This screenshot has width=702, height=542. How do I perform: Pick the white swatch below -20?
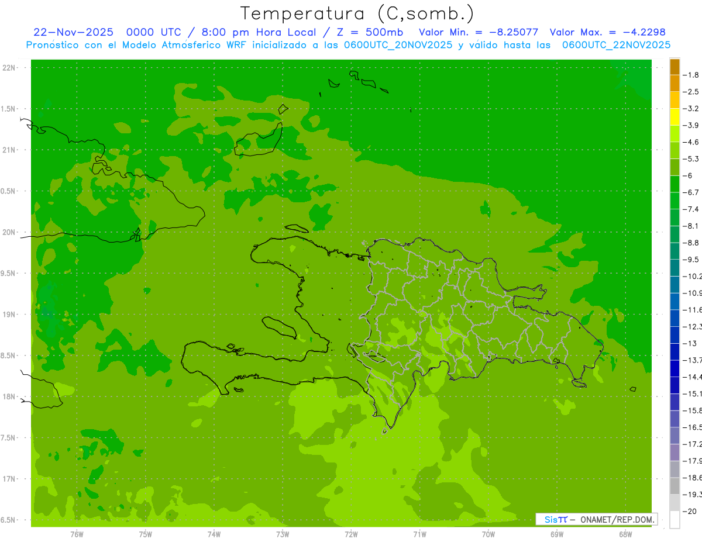click(675, 519)
